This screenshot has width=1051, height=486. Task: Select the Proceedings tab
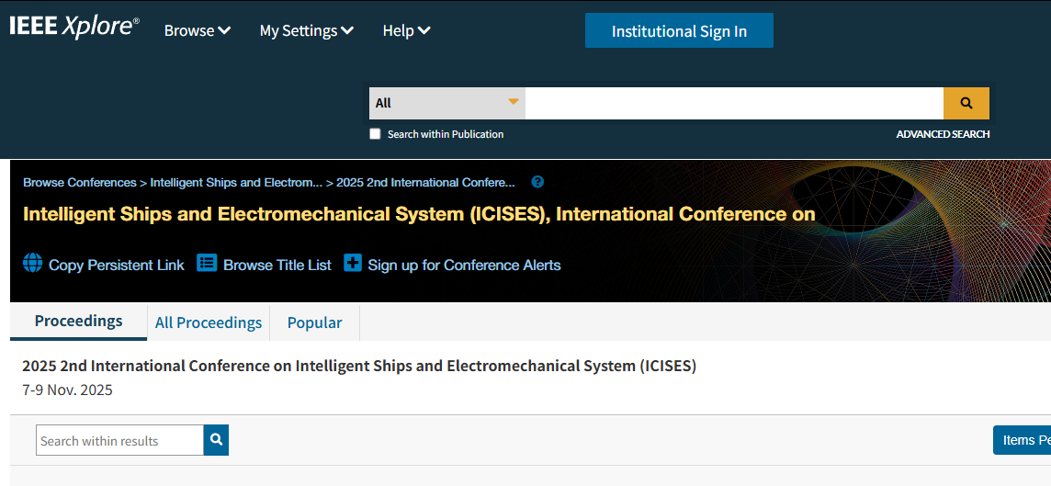pyautogui.click(x=78, y=322)
